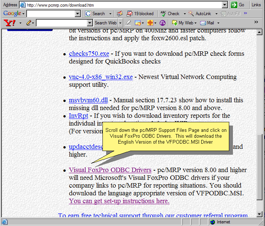Click the Search Web button
This screenshot has width=265, height=226.
(x=106, y=23)
